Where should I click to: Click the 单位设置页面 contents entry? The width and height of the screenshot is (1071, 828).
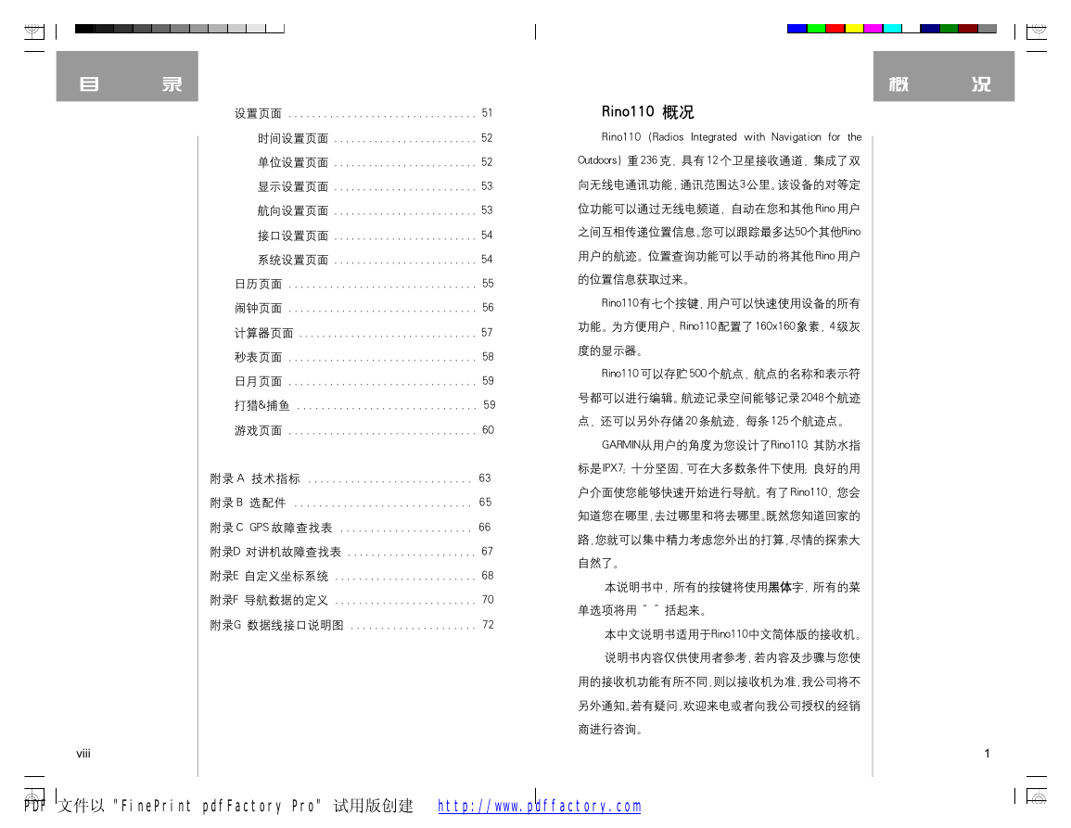(x=375, y=162)
